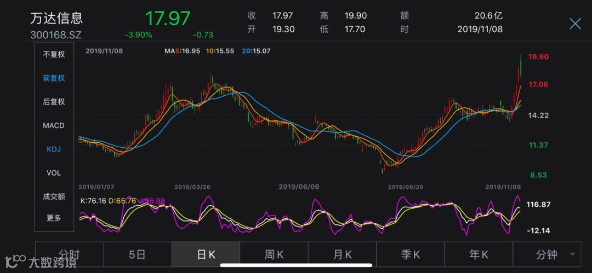Click the 17.06 price axis label

click(538, 84)
